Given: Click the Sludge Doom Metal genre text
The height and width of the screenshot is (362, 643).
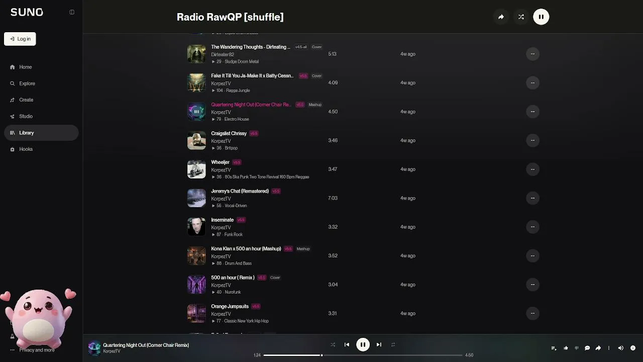Looking at the screenshot, I should click(x=242, y=62).
